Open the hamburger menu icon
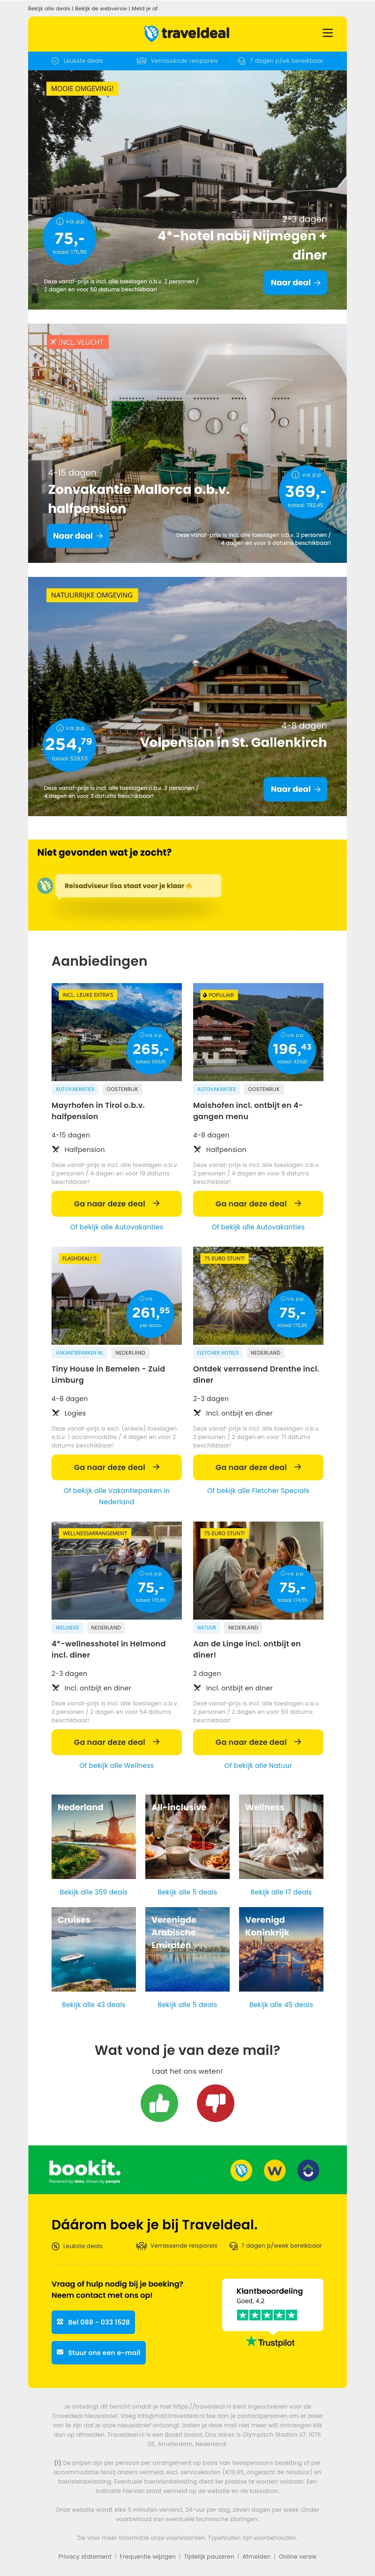The width and height of the screenshot is (375, 2576). pyautogui.click(x=327, y=33)
